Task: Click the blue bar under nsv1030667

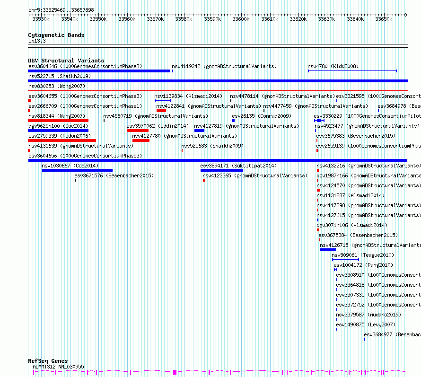Action: click(77, 170)
